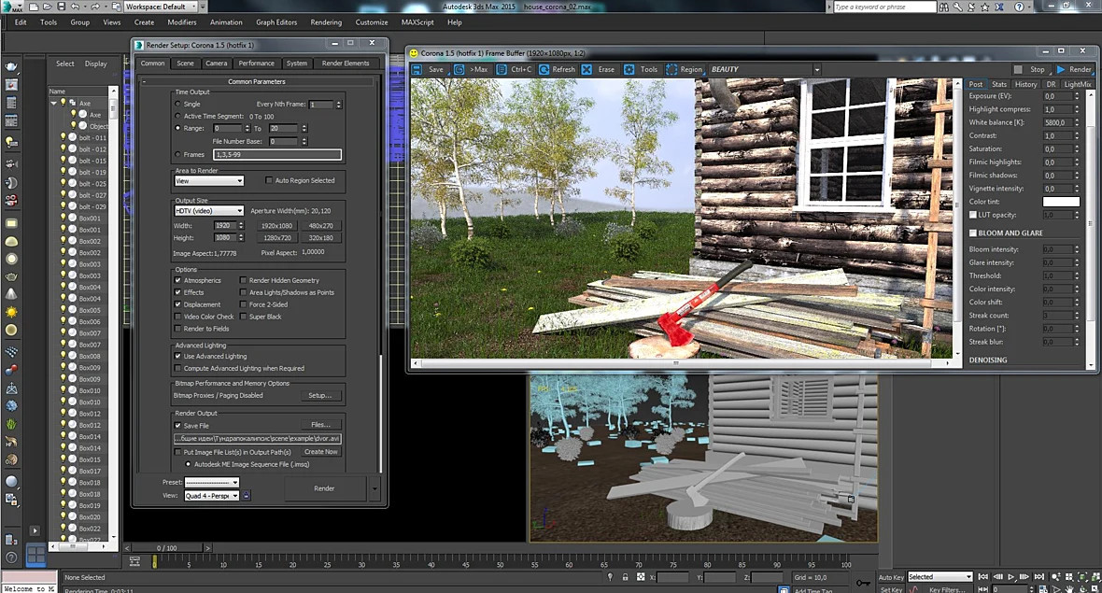Open the Area to Render View dropdown
The height and width of the screenshot is (593, 1102).
209,181
